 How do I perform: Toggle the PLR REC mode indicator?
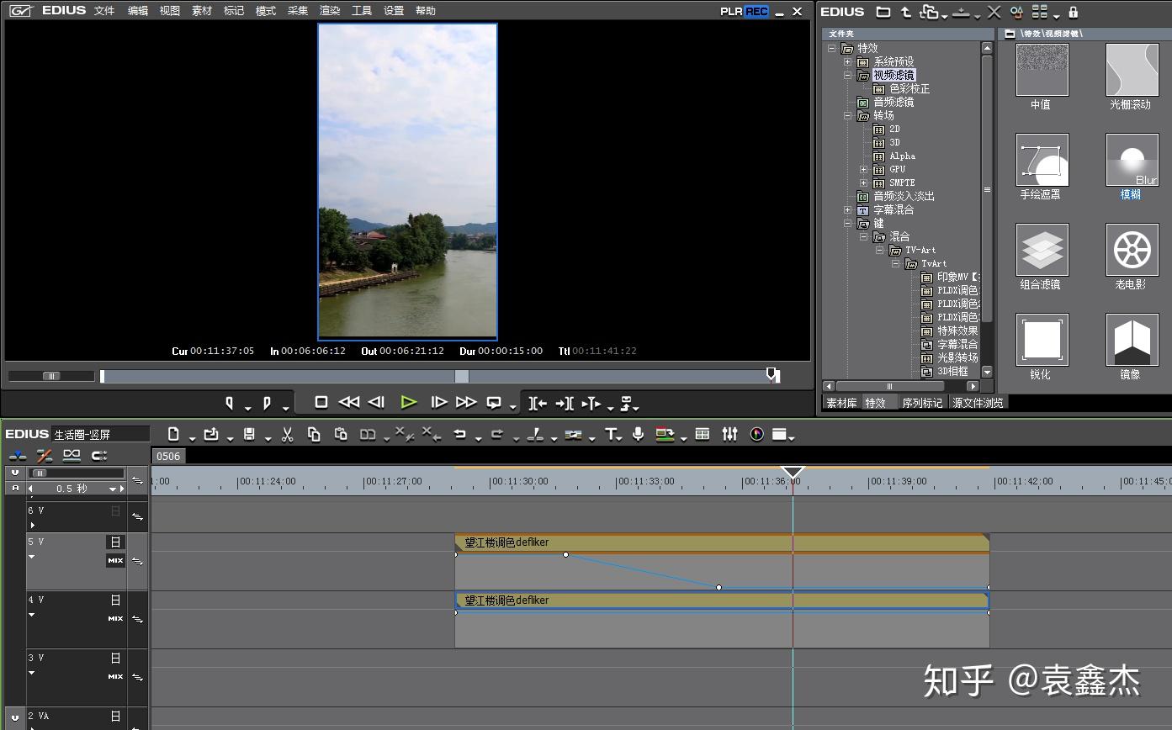(745, 12)
